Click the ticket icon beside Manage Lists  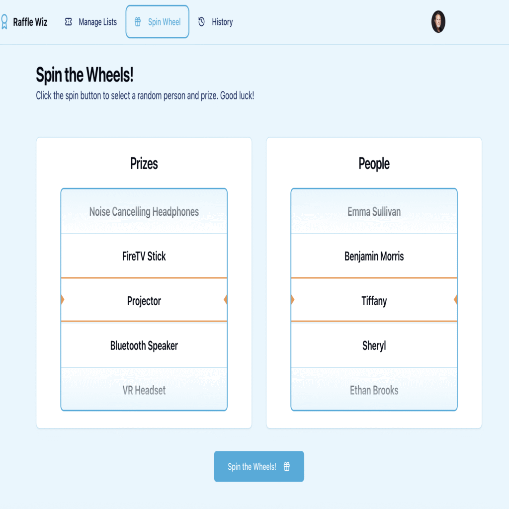(69, 22)
